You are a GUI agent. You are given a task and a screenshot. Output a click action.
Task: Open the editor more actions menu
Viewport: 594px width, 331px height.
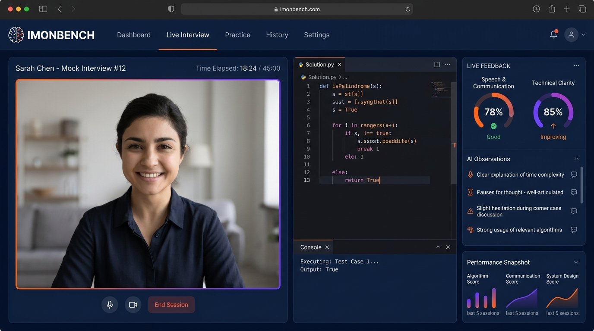point(447,65)
